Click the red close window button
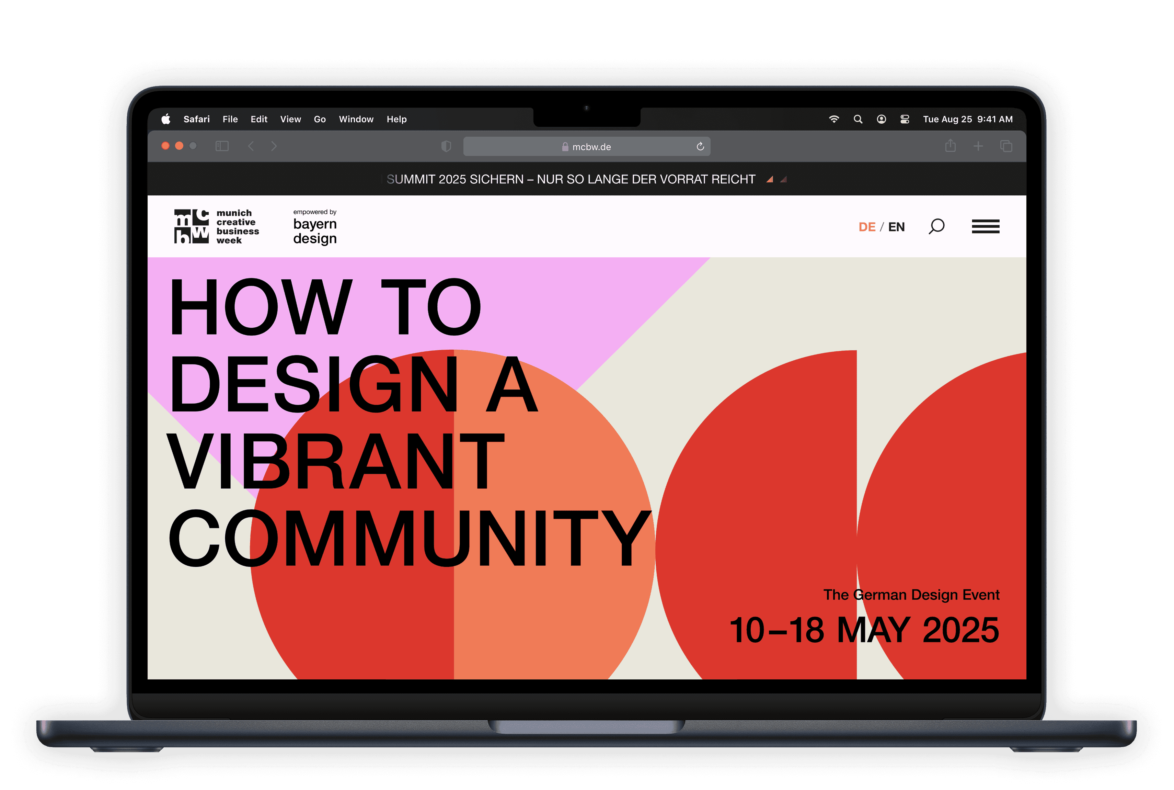This screenshot has height=790, width=1174. point(165,146)
